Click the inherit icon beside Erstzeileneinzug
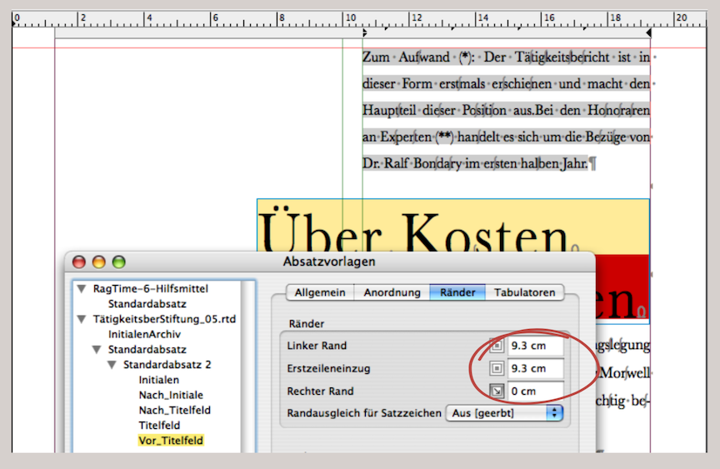The height and width of the screenshot is (469, 720). point(497,368)
